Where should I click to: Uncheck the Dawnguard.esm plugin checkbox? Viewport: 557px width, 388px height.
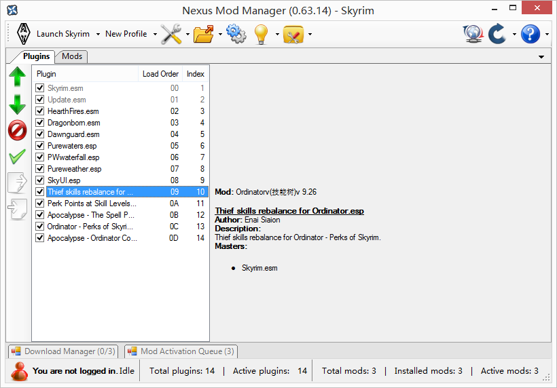tap(40, 134)
